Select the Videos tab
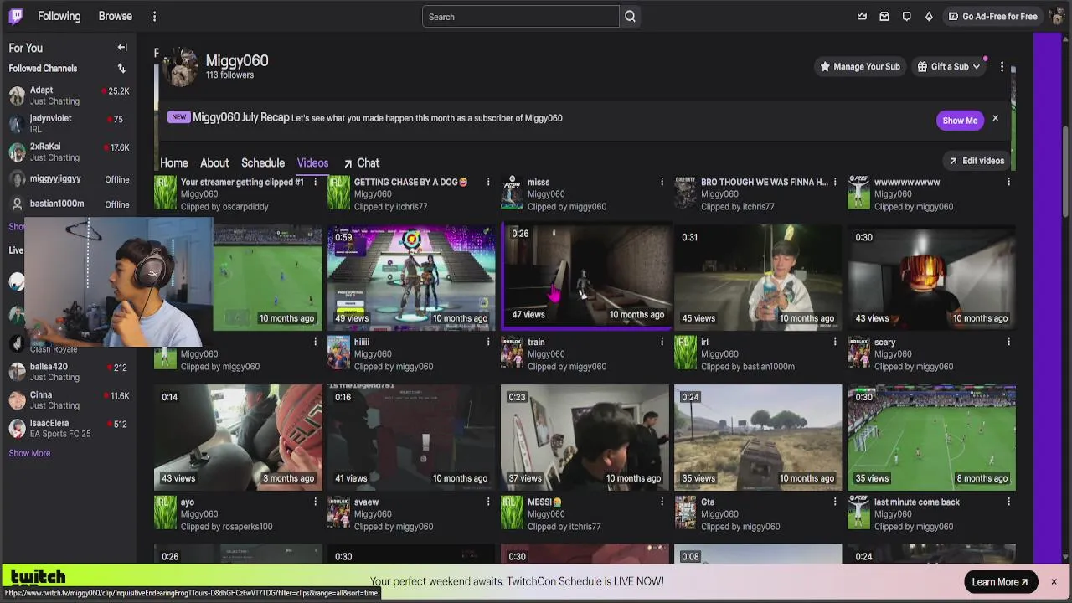This screenshot has width=1072, height=603. (312, 163)
